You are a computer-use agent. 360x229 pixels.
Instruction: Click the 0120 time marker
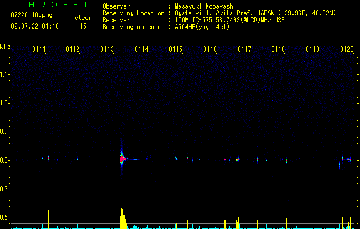coord(347,49)
